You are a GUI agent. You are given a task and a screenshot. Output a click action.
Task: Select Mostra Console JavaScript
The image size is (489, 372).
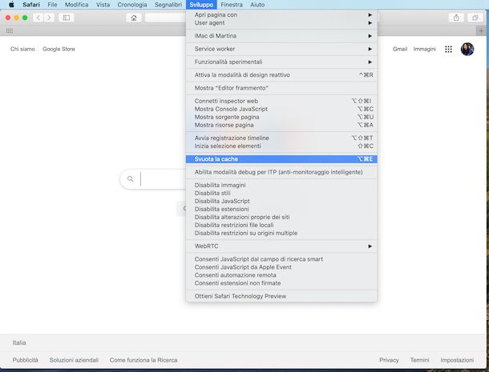(281, 109)
